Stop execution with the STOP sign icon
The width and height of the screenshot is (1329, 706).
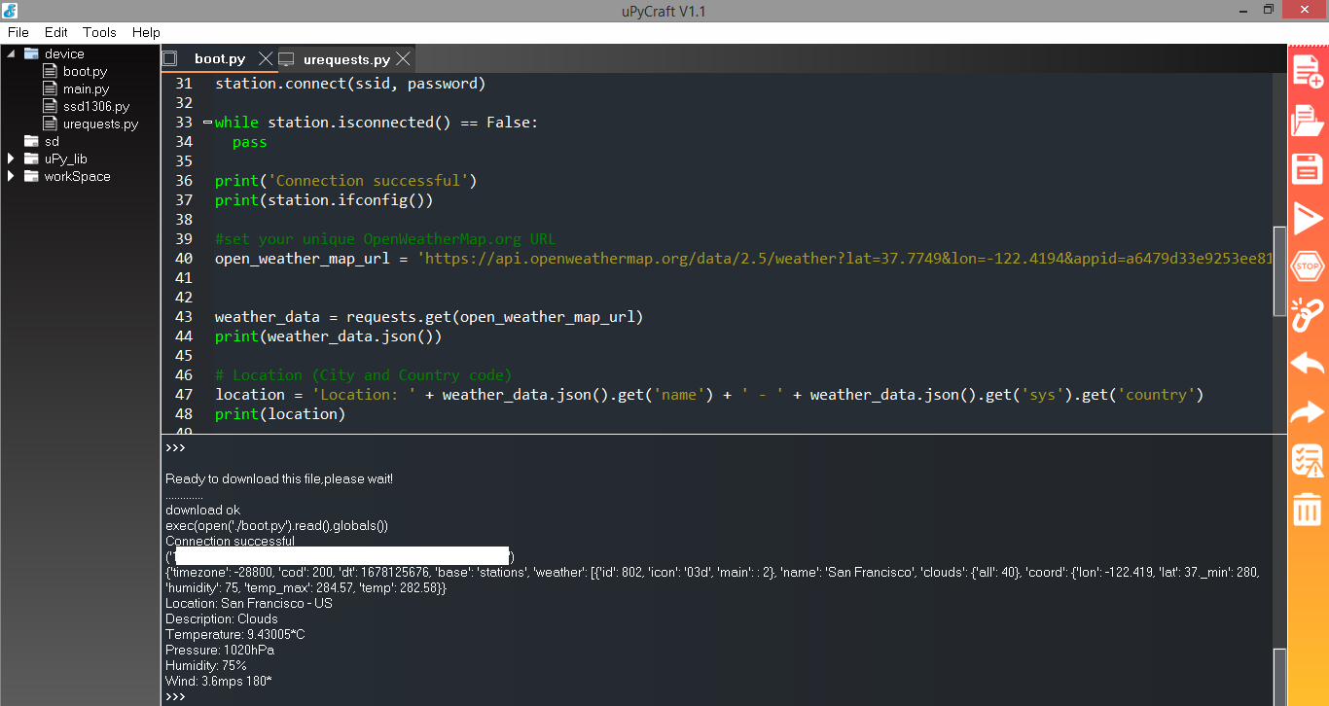pos(1307,265)
